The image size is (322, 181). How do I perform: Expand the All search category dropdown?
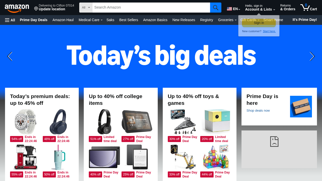click(x=86, y=8)
